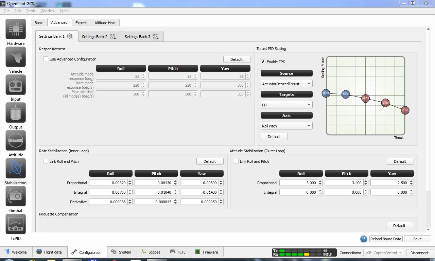The width and height of the screenshot is (435, 261).
Task: Click the OpenPilot GCS title icon
Action: click(3, 3)
